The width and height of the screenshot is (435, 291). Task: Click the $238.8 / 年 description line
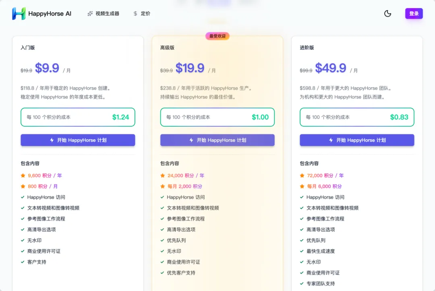pos(207,88)
